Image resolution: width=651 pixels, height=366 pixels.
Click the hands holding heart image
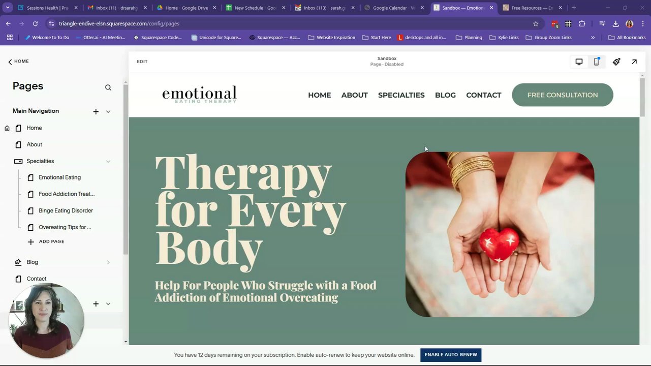click(500, 234)
